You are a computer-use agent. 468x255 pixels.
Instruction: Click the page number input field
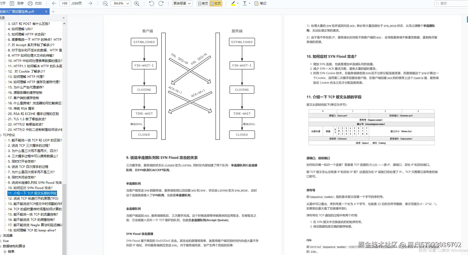pos(65,3)
